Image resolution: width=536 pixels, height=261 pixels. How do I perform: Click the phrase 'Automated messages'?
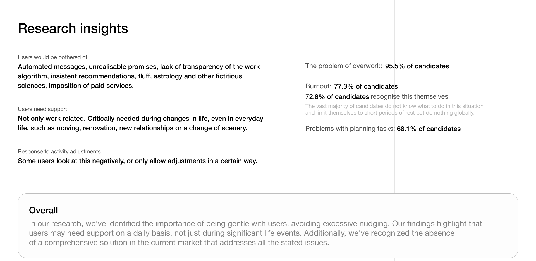tap(52, 67)
